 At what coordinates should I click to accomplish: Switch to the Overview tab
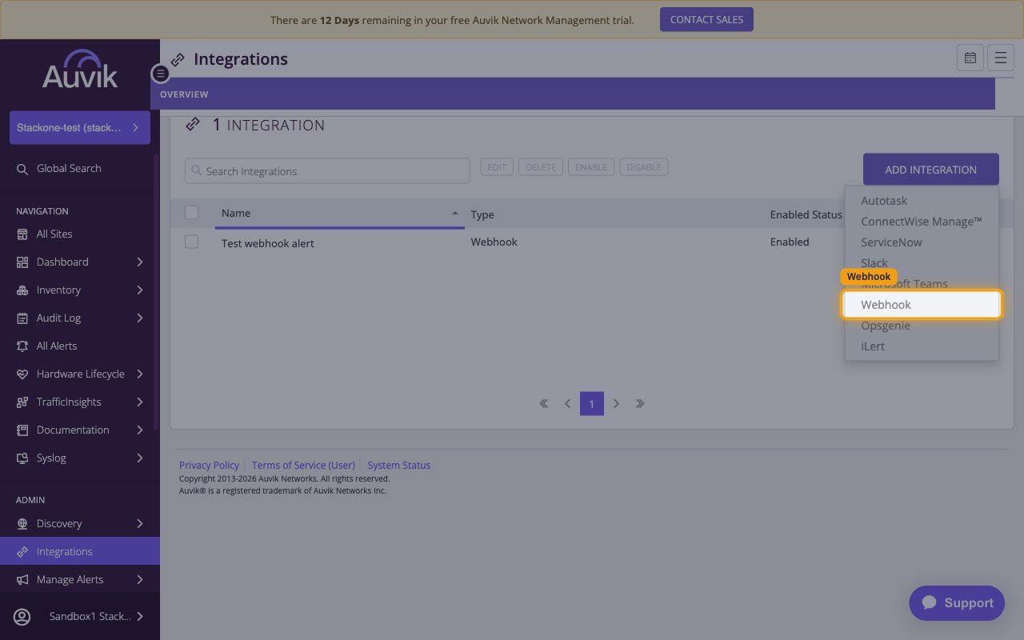[x=184, y=94]
